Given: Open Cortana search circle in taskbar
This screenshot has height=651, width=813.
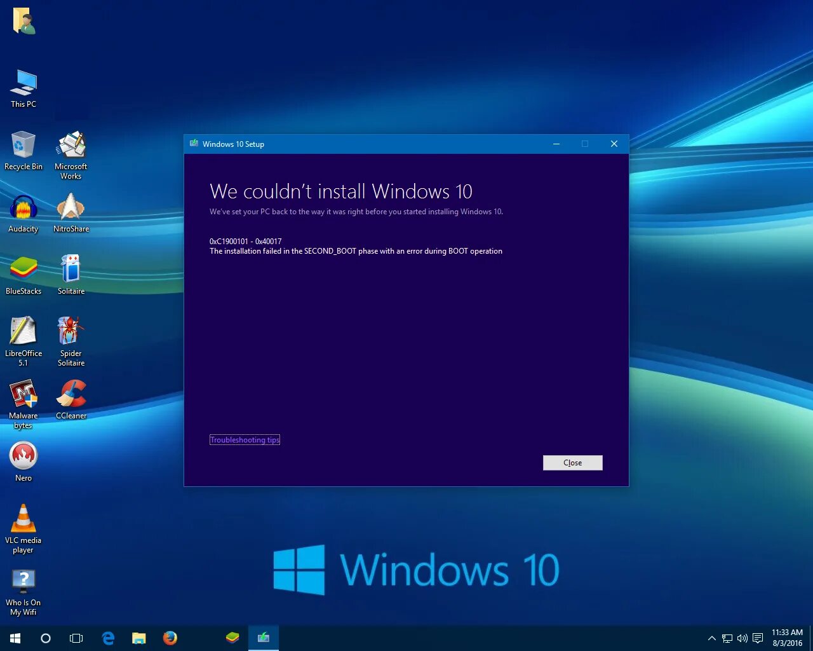Looking at the screenshot, I should [46, 638].
